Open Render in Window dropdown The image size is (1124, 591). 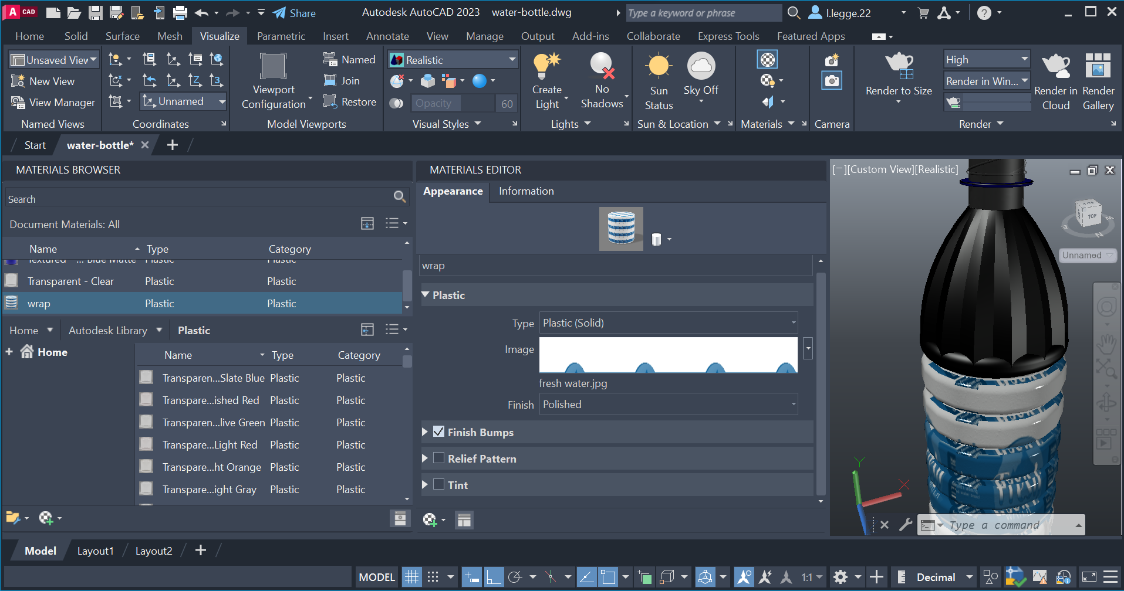(x=987, y=81)
